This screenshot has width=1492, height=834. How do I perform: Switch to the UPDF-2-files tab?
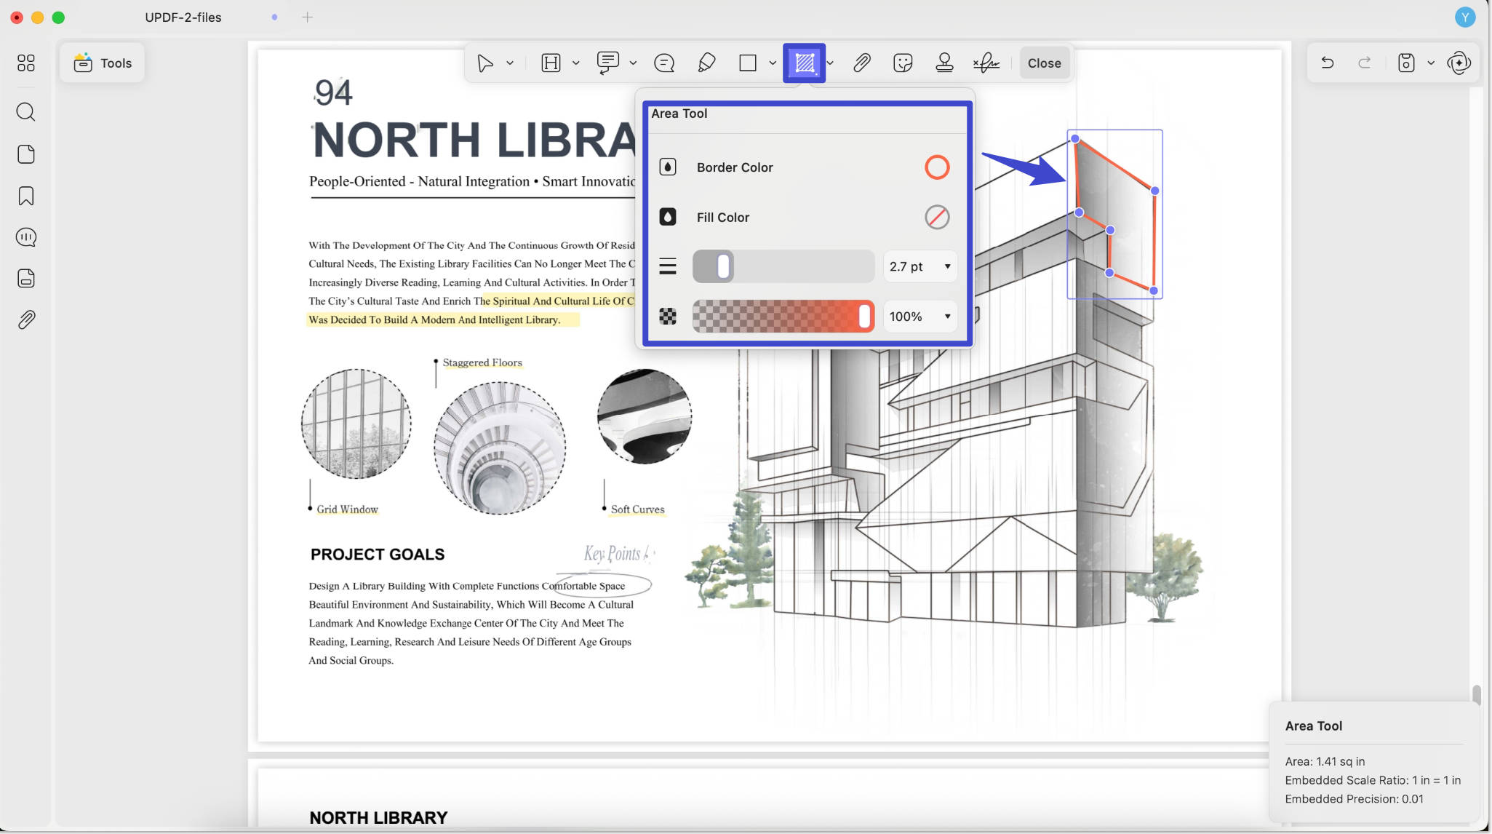pyautogui.click(x=183, y=17)
